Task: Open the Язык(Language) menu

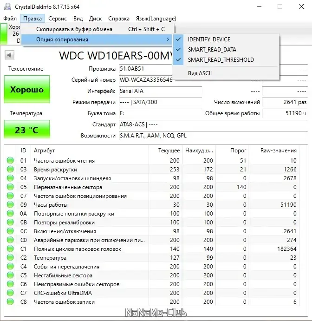Action: [156, 19]
